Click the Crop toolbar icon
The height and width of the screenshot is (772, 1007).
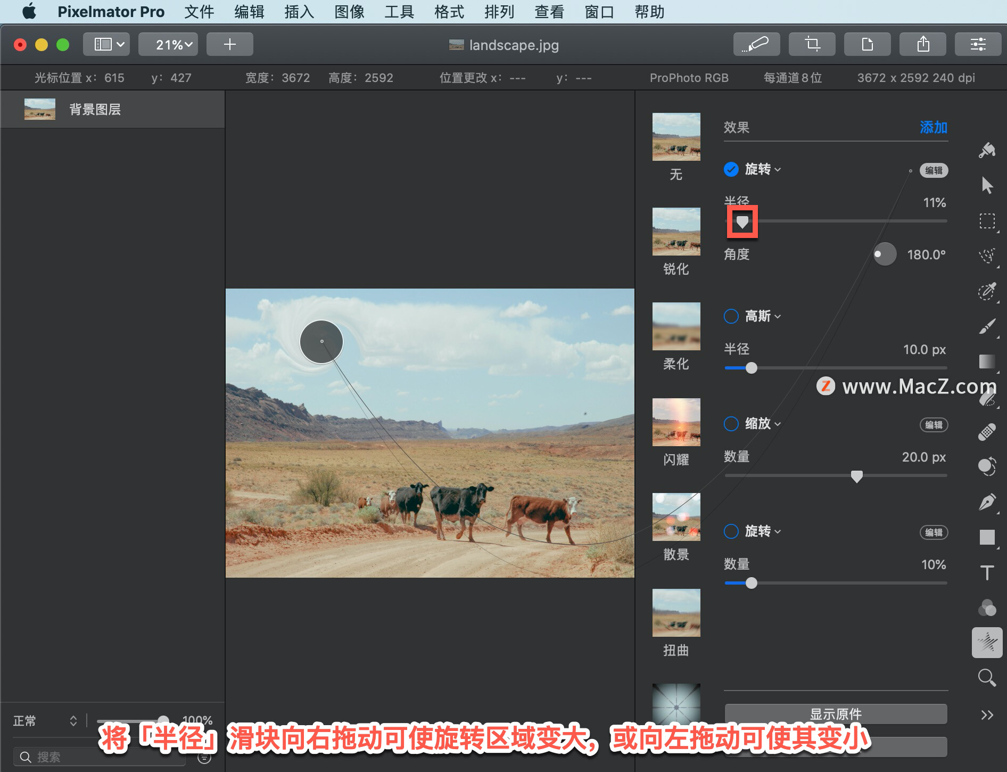pyautogui.click(x=812, y=44)
